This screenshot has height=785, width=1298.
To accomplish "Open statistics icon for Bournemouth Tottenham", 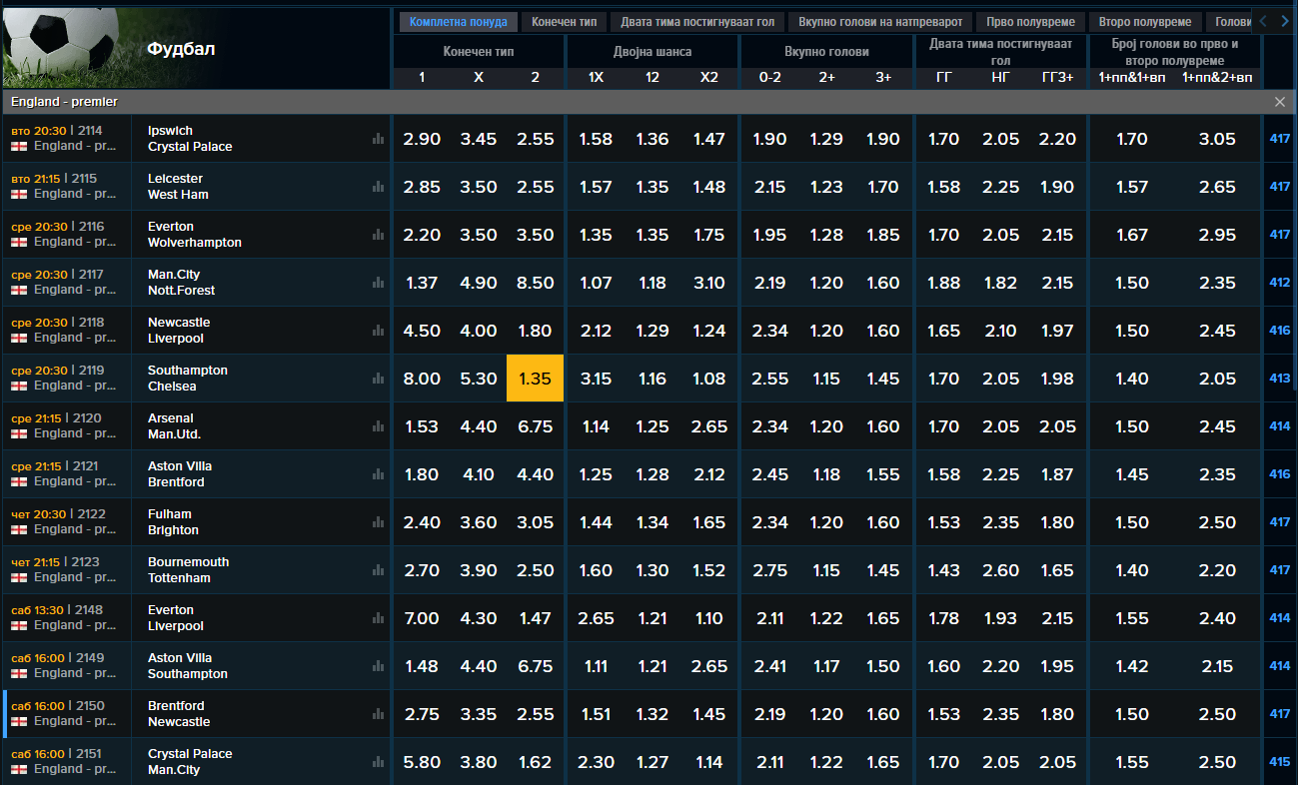I will coord(378,570).
